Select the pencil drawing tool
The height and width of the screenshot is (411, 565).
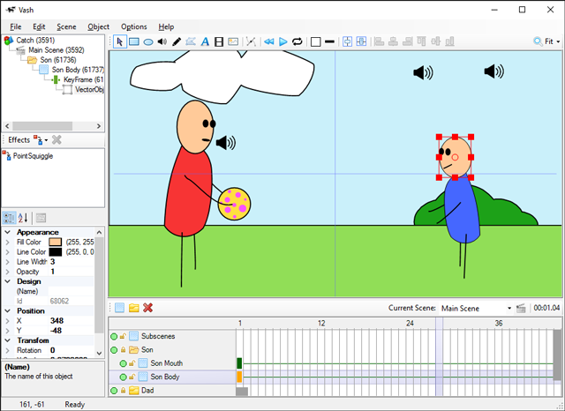(x=177, y=41)
